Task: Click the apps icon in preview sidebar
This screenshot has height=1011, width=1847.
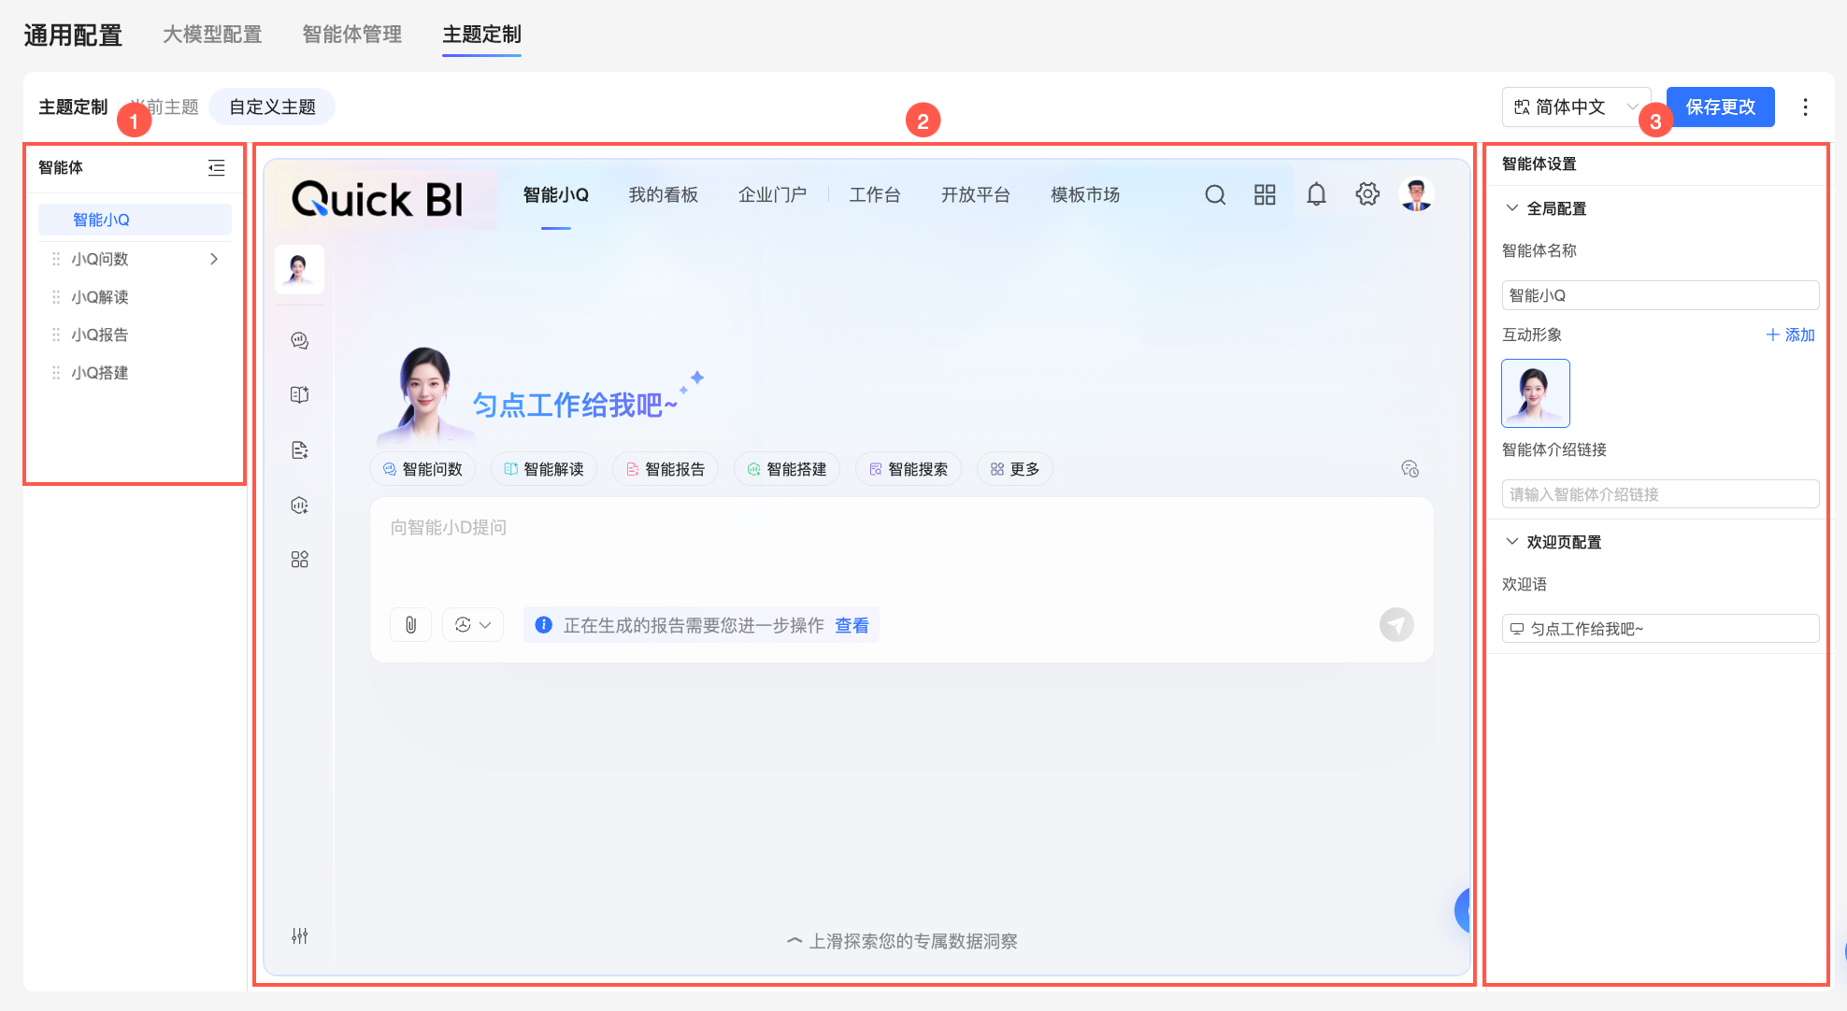Action: click(x=299, y=560)
